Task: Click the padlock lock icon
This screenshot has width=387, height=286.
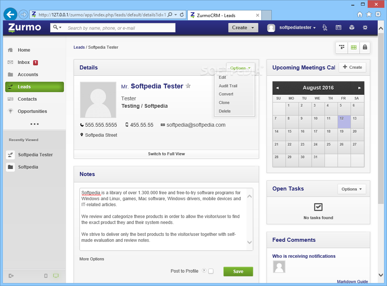Action: (365, 47)
